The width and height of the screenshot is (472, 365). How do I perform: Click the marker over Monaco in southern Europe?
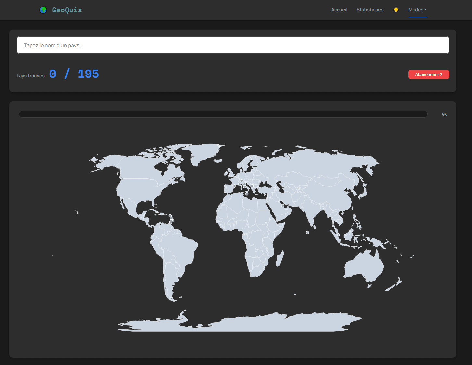240,184
